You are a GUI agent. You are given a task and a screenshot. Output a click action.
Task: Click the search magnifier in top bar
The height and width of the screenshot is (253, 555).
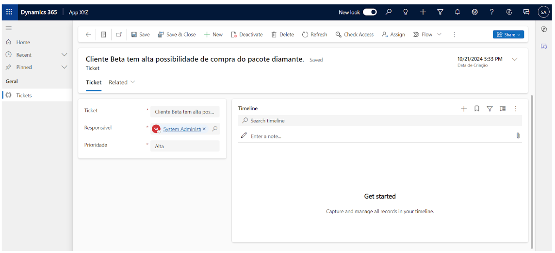tap(389, 12)
